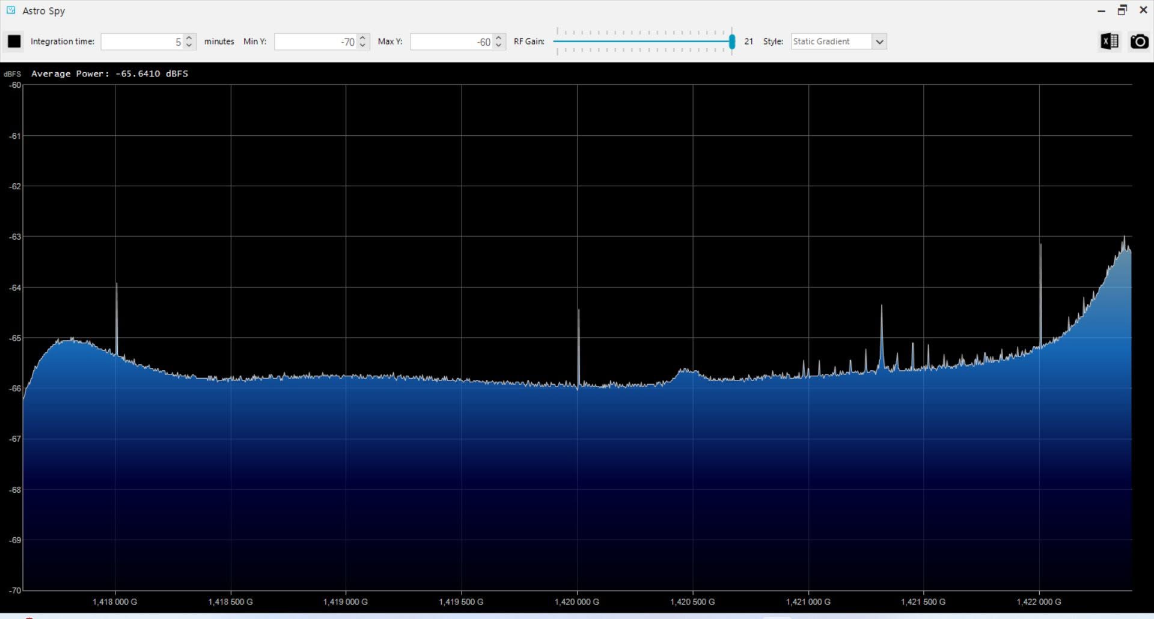The width and height of the screenshot is (1154, 619).
Task: Click the -60 dBFS axis label
Action: pos(15,85)
